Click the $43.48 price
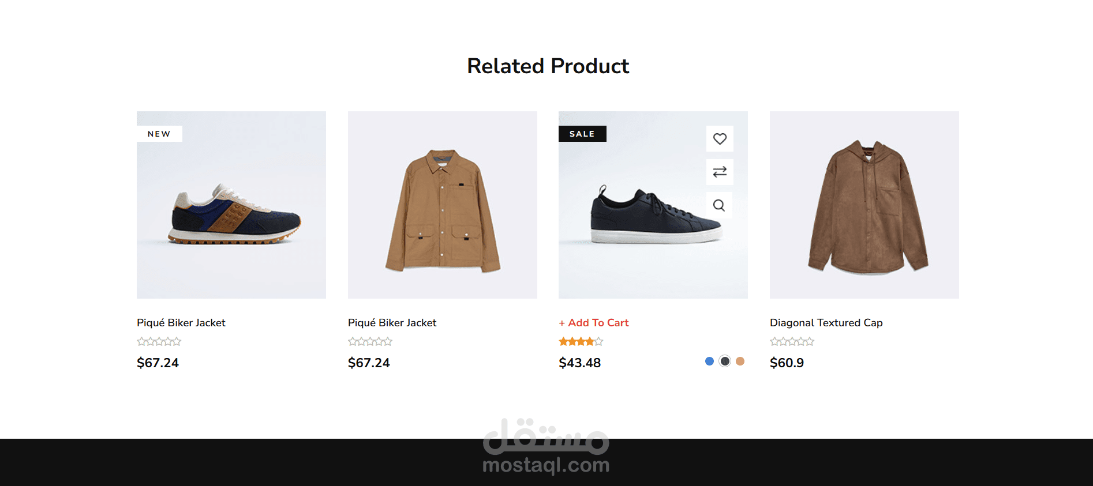 pos(580,363)
